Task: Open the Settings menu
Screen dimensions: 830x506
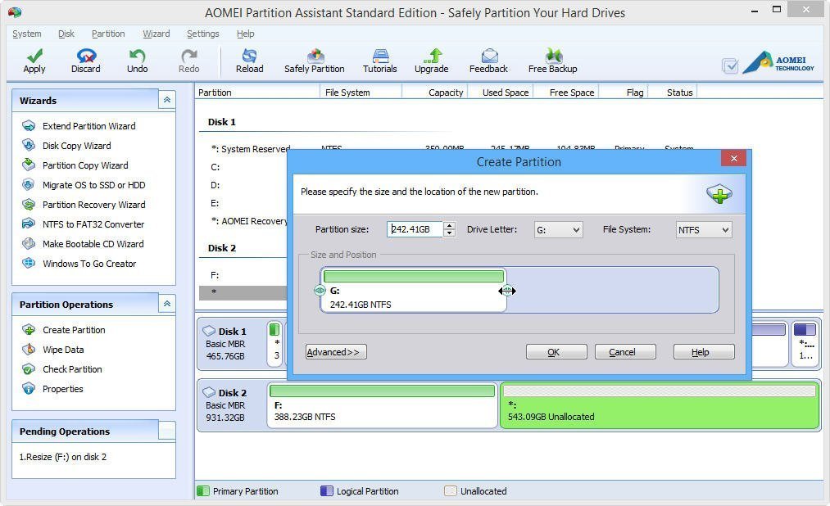Action: click(x=202, y=34)
